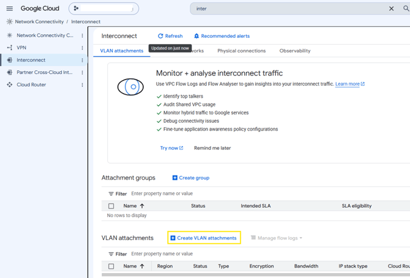Sort Attachment groups by Name arrow

tap(142, 206)
